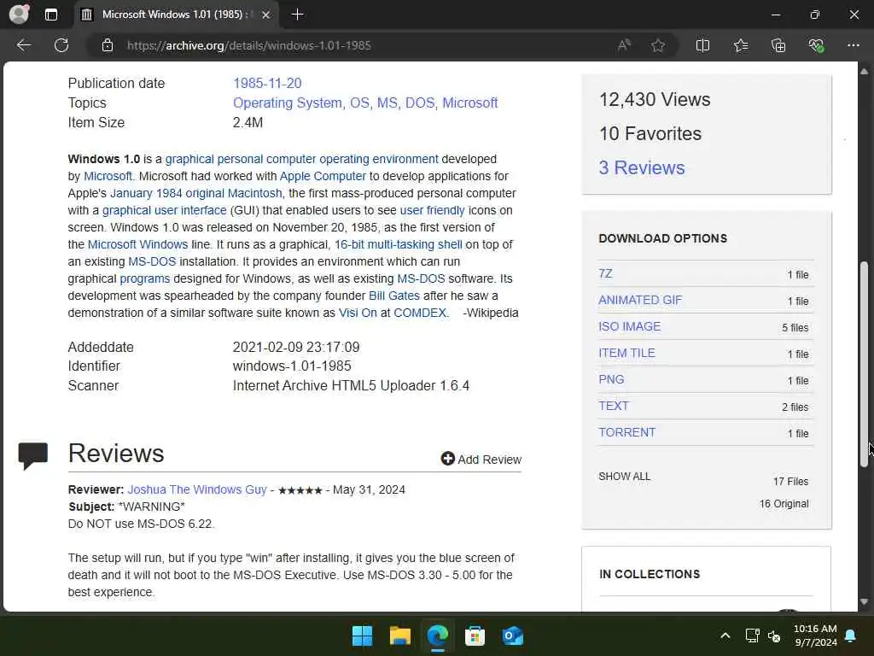Open Microsoft Store from taskbar
Screen dimensions: 874x656
pos(475,635)
